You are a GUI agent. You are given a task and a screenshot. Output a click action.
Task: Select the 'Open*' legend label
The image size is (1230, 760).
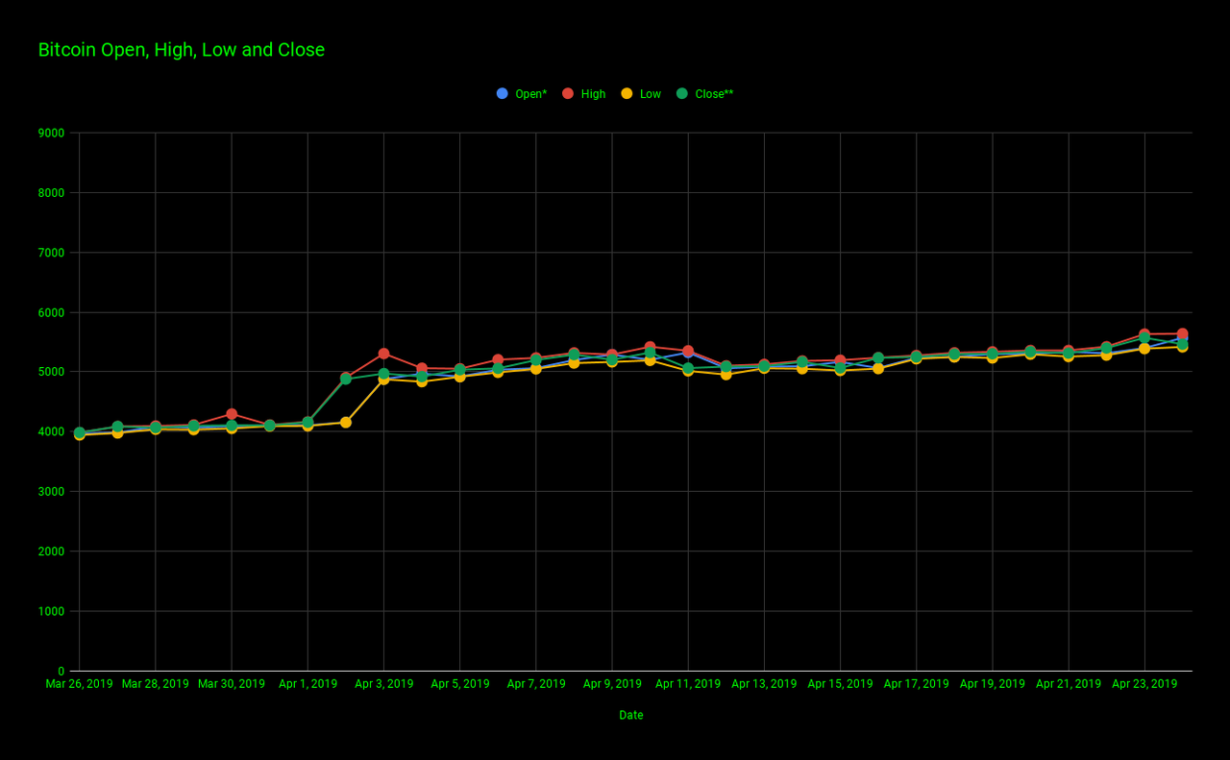[x=531, y=94]
